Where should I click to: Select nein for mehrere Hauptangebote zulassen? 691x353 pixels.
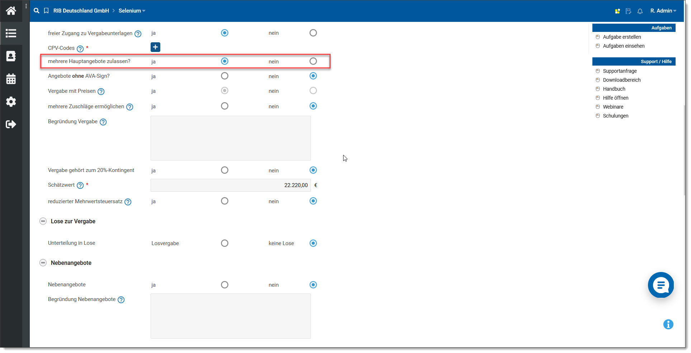tap(313, 61)
